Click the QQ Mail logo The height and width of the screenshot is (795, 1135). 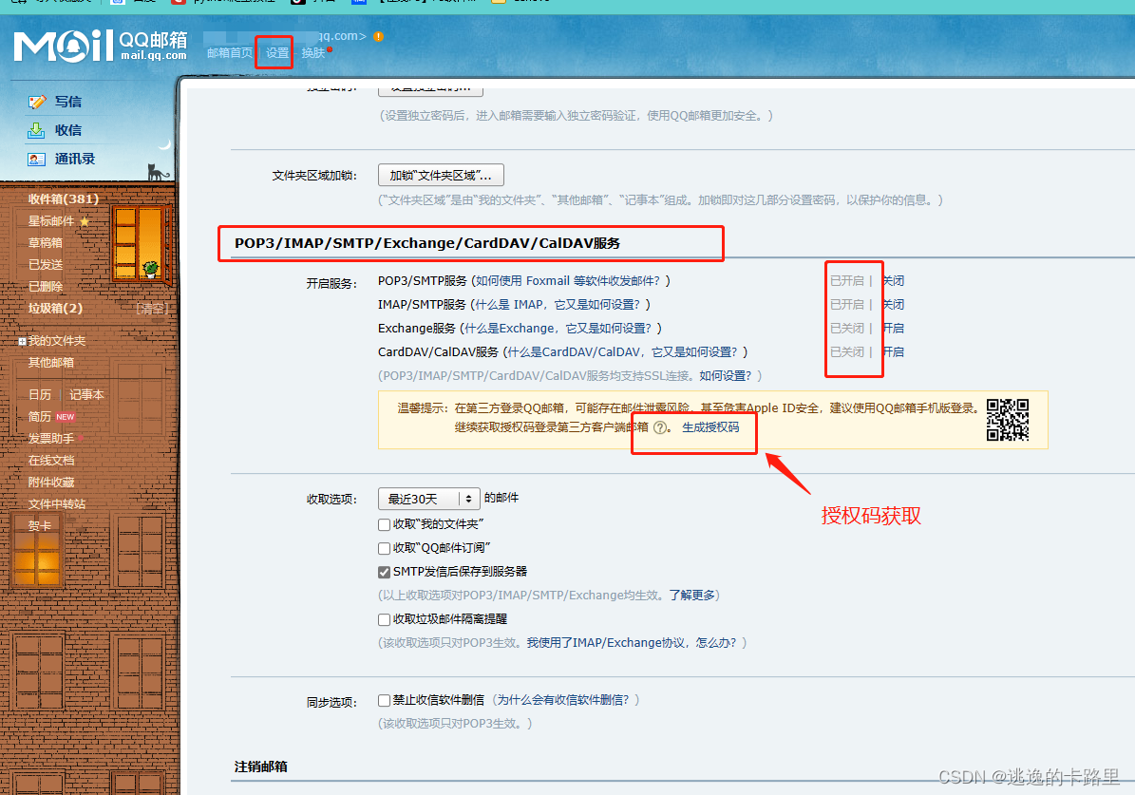[x=101, y=46]
